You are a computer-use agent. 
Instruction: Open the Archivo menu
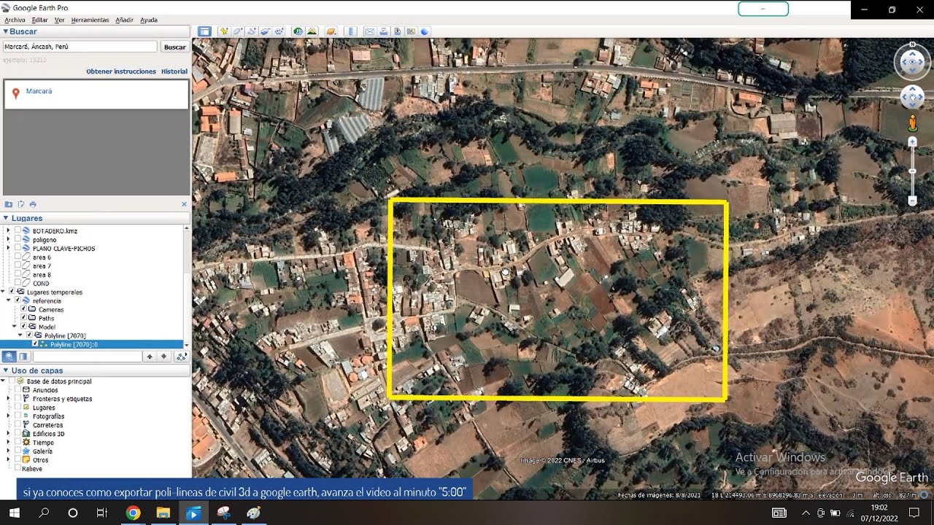15,20
